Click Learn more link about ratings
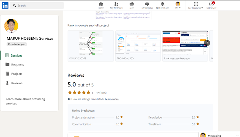 (x=112, y=99)
